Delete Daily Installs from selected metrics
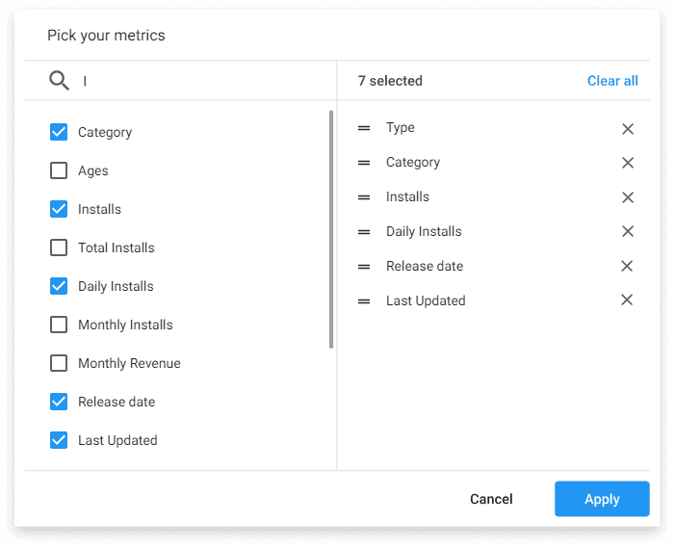Image resolution: width=675 pixels, height=547 pixels. [x=627, y=231]
